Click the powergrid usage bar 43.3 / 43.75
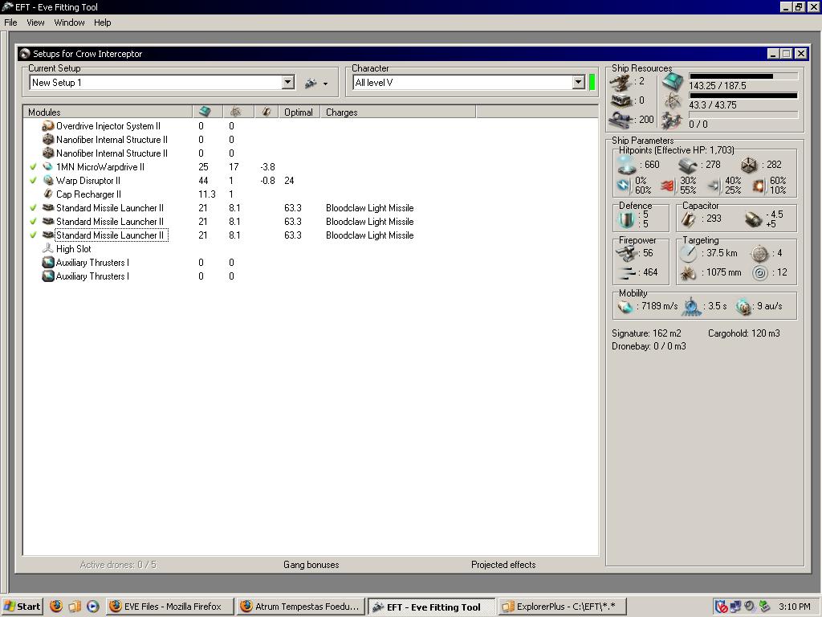This screenshot has width=822, height=617. click(x=743, y=96)
